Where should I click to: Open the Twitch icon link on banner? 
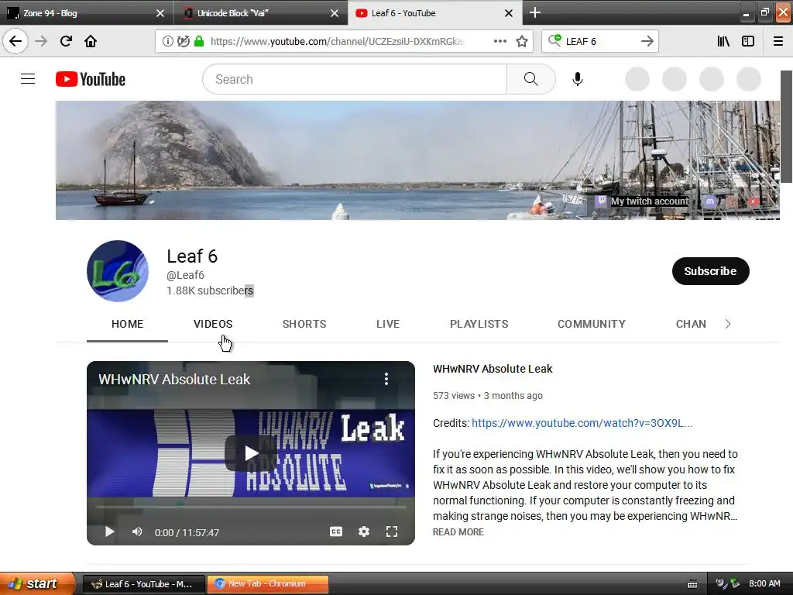click(600, 201)
